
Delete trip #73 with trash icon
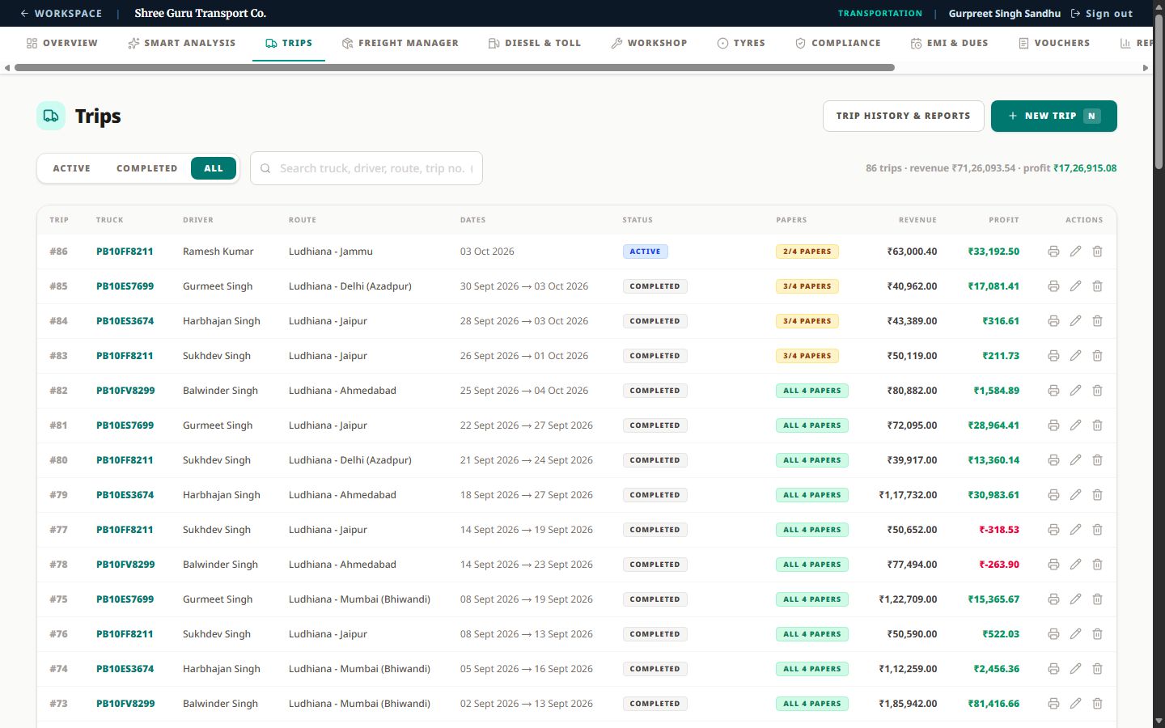coord(1097,704)
